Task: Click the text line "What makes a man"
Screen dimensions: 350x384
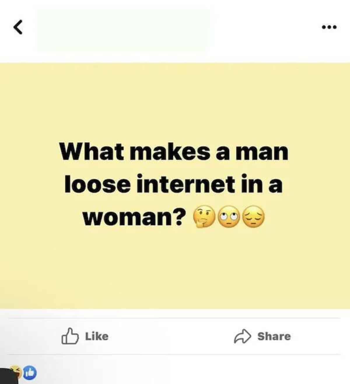Action: click(174, 151)
